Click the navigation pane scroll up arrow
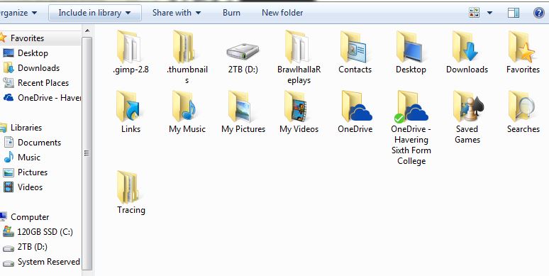This screenshot has width=549, height=276. coord(87,31)
